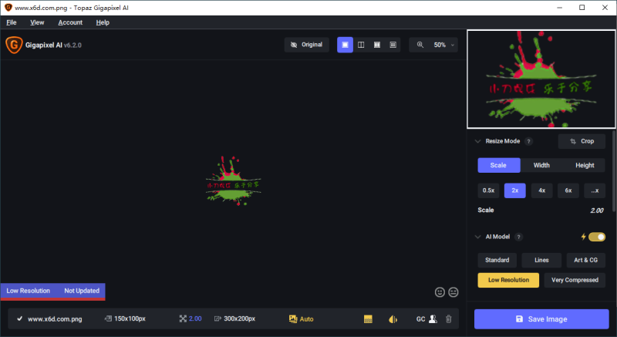Click the Resize Mode help question icon
Viewport: 617px width, 337px height.
(x=528, y=142)
